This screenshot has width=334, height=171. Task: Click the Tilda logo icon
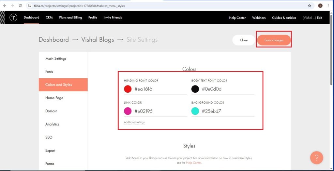click(13, 18)
